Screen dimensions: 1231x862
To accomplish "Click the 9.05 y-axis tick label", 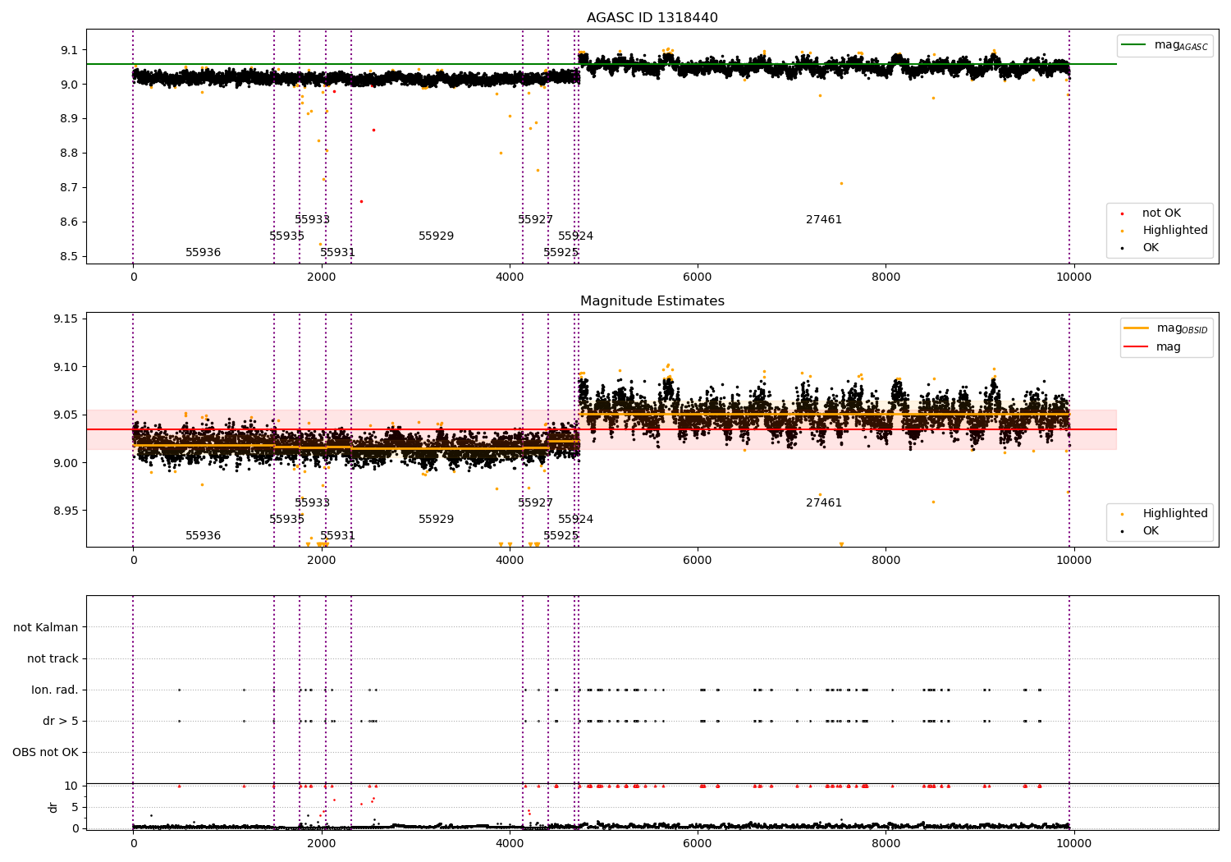I will tap(66, 415).
